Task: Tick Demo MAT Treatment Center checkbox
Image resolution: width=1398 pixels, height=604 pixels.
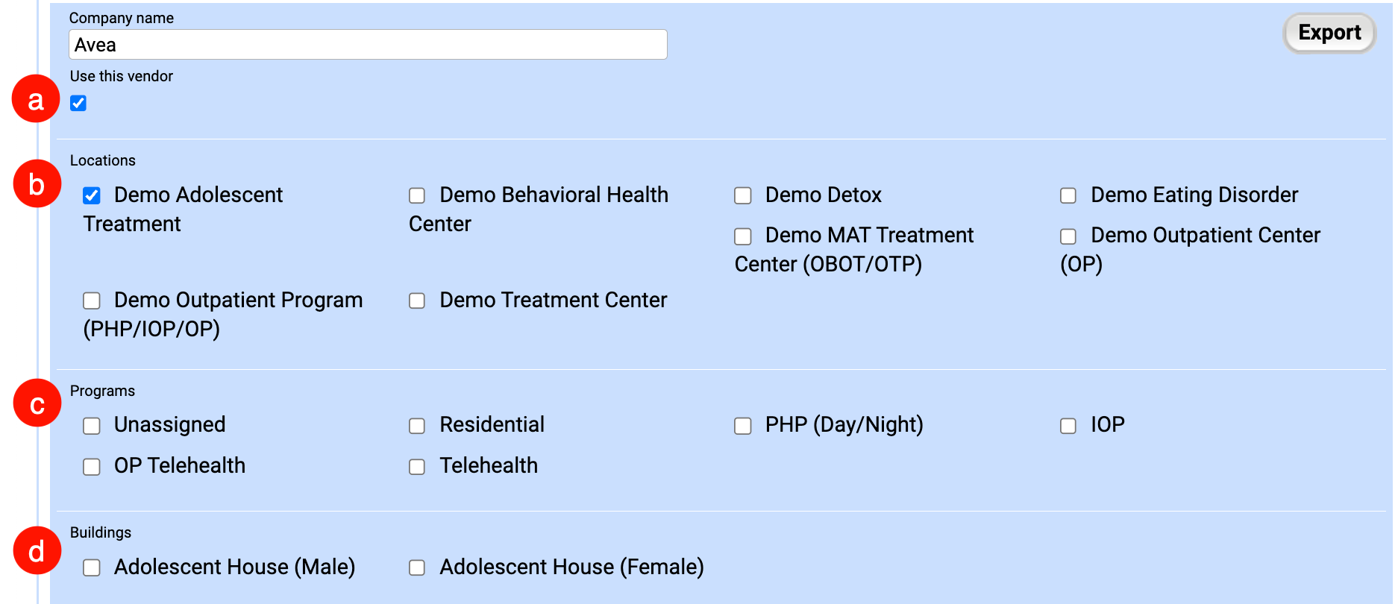Action: [x=743, y=236]
